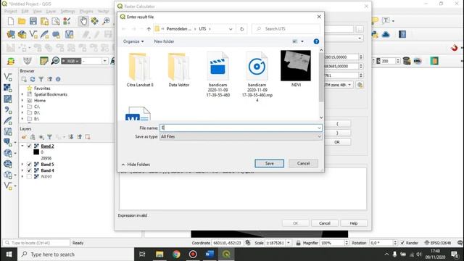Collapse the Band 2 layer tree
464x261 pixels.
pyautogui.click(x=22, y=146)
